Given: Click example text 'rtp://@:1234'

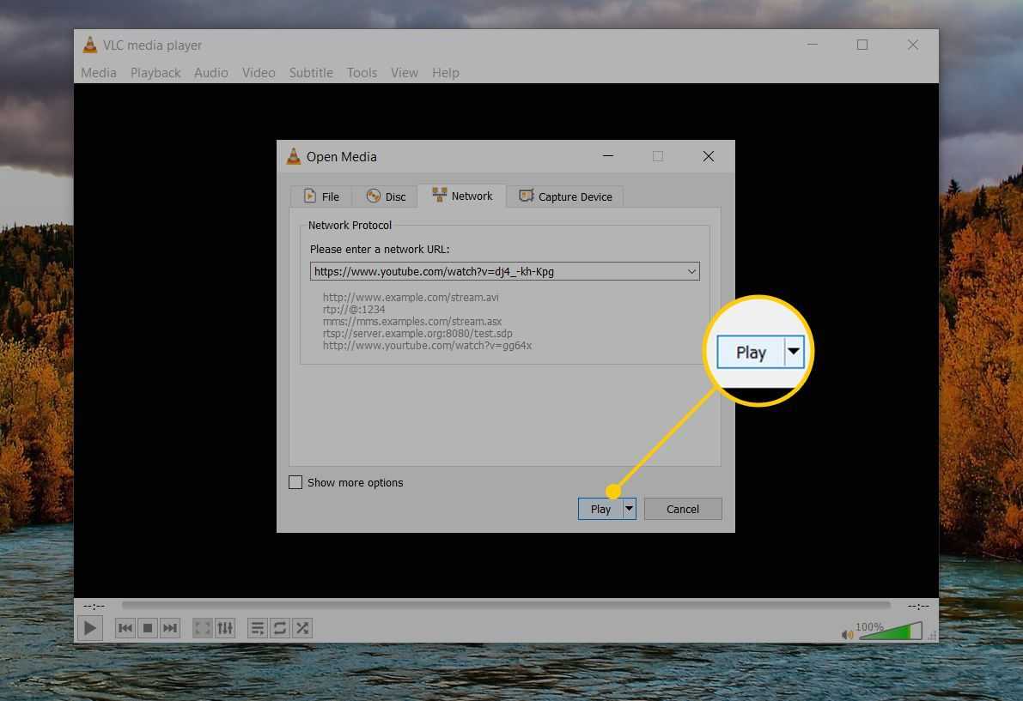Looking at the screenshot, I should (354, 310).
